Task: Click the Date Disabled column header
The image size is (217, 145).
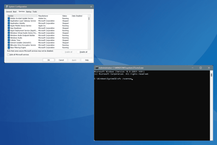Action: coord(79,16)
